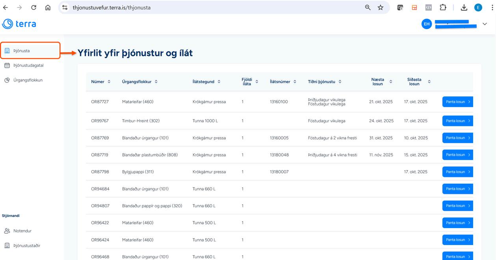Click Panta losun for Timbur-Hreint row

tap(457, 121)
